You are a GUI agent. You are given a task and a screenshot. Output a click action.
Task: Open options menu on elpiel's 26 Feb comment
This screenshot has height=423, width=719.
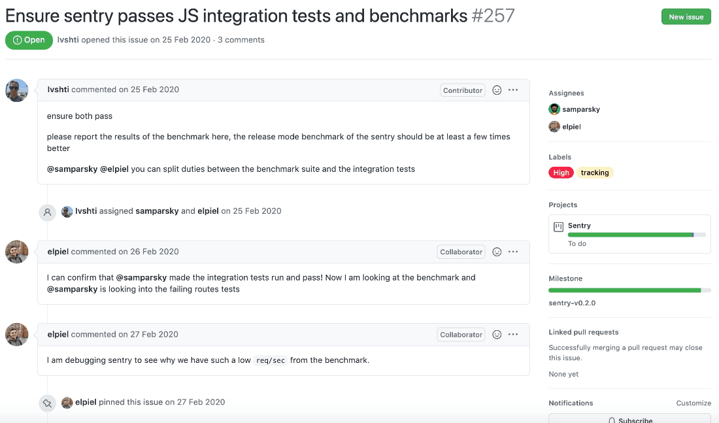click(513, 252)
